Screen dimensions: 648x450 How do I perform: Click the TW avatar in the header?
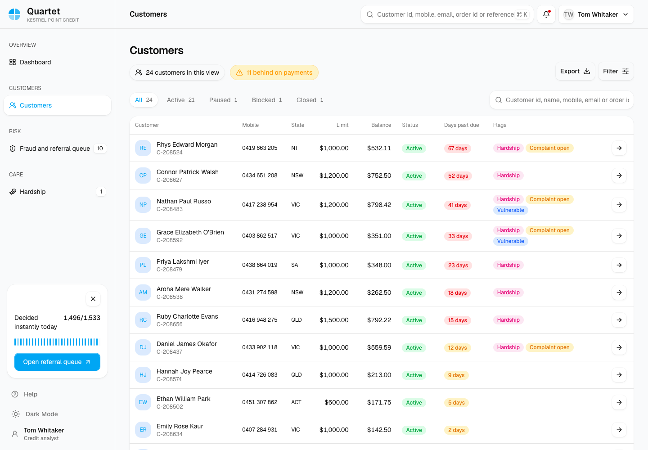[569, 14]
